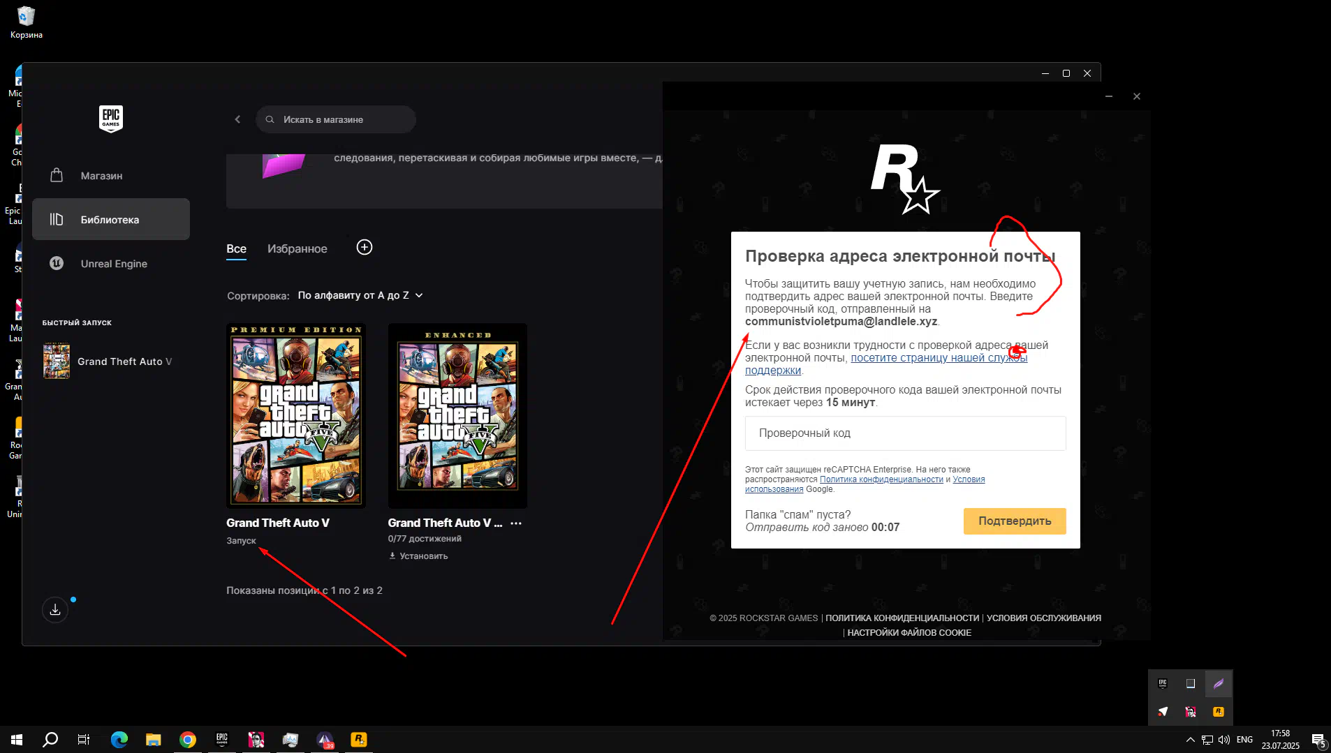Viewport: 1331px width, 753px height.
Task: Open the downloads icon in Epic sidebar
Action: 55,609
